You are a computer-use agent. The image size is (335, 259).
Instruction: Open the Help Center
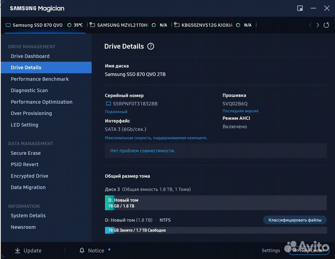tap(309, 250)
